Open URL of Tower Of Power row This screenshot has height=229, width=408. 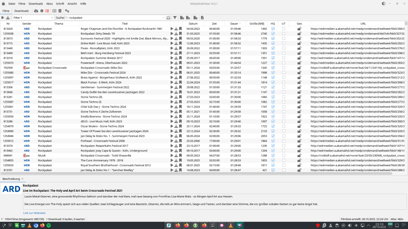click(x=357, y=131)
